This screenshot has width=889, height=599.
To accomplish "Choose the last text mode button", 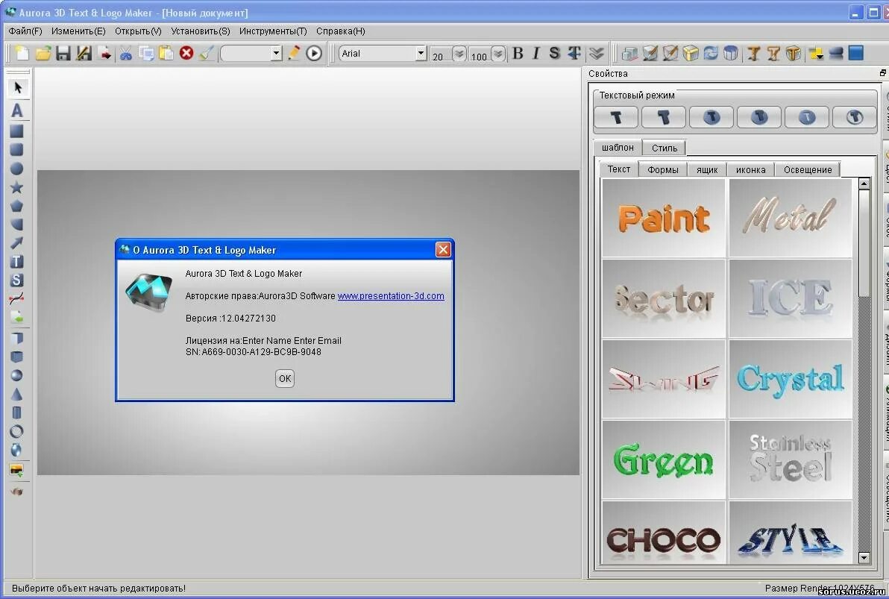I will click(855, 117).
